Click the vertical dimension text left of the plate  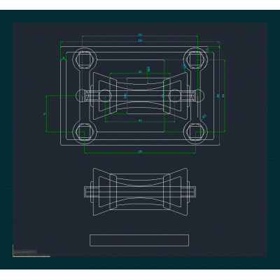[x=45, y=114]
